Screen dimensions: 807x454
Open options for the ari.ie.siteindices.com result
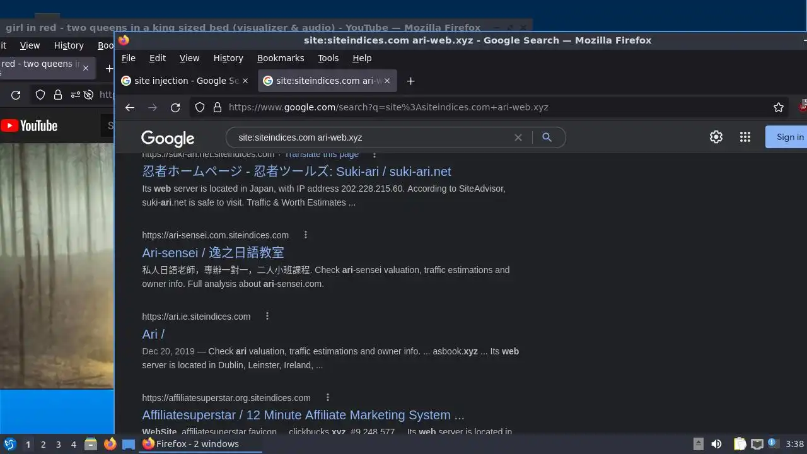click(267, 316)
